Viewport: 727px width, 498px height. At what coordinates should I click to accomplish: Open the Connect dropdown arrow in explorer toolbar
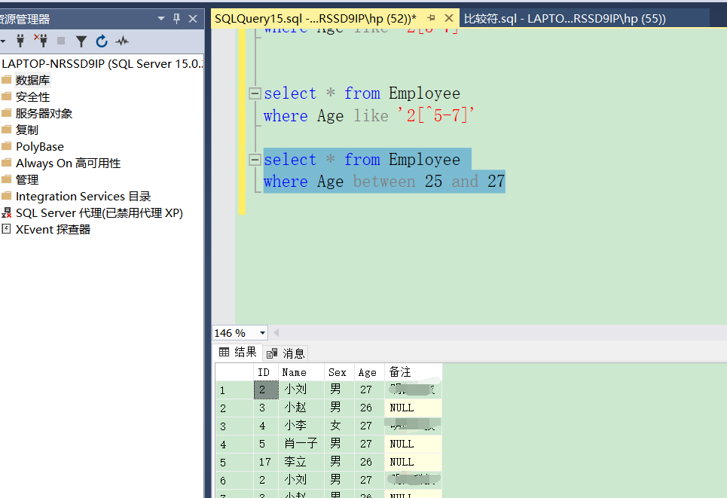coord(3,41)
